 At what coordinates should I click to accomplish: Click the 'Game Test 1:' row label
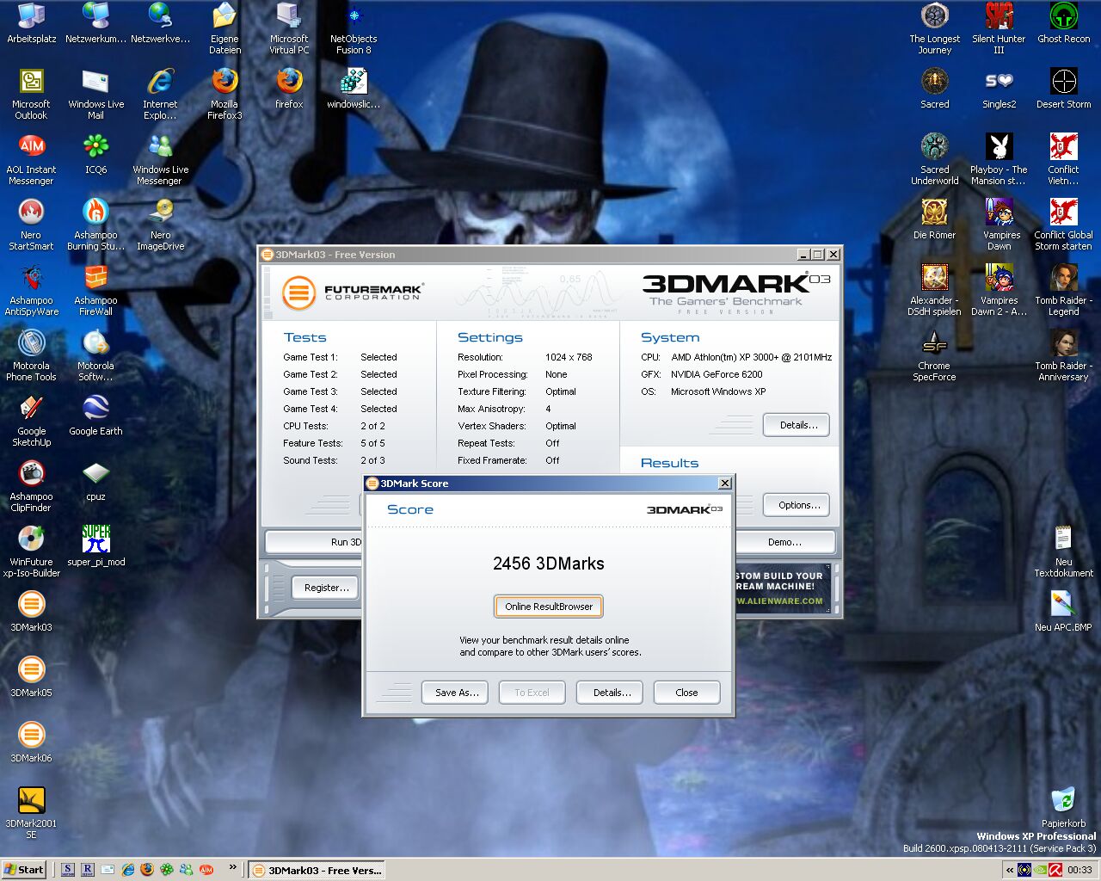(311, 357)
